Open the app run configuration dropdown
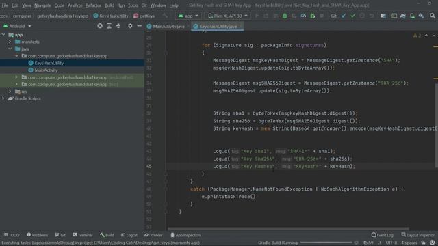Screen dimensions: 438x246 coord(188,16)
